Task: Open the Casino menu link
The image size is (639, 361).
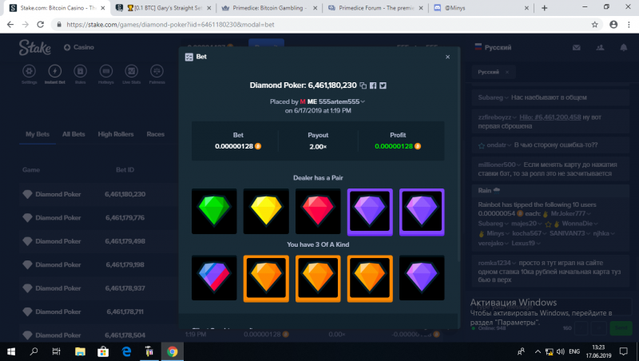Action: coord(79,47)
